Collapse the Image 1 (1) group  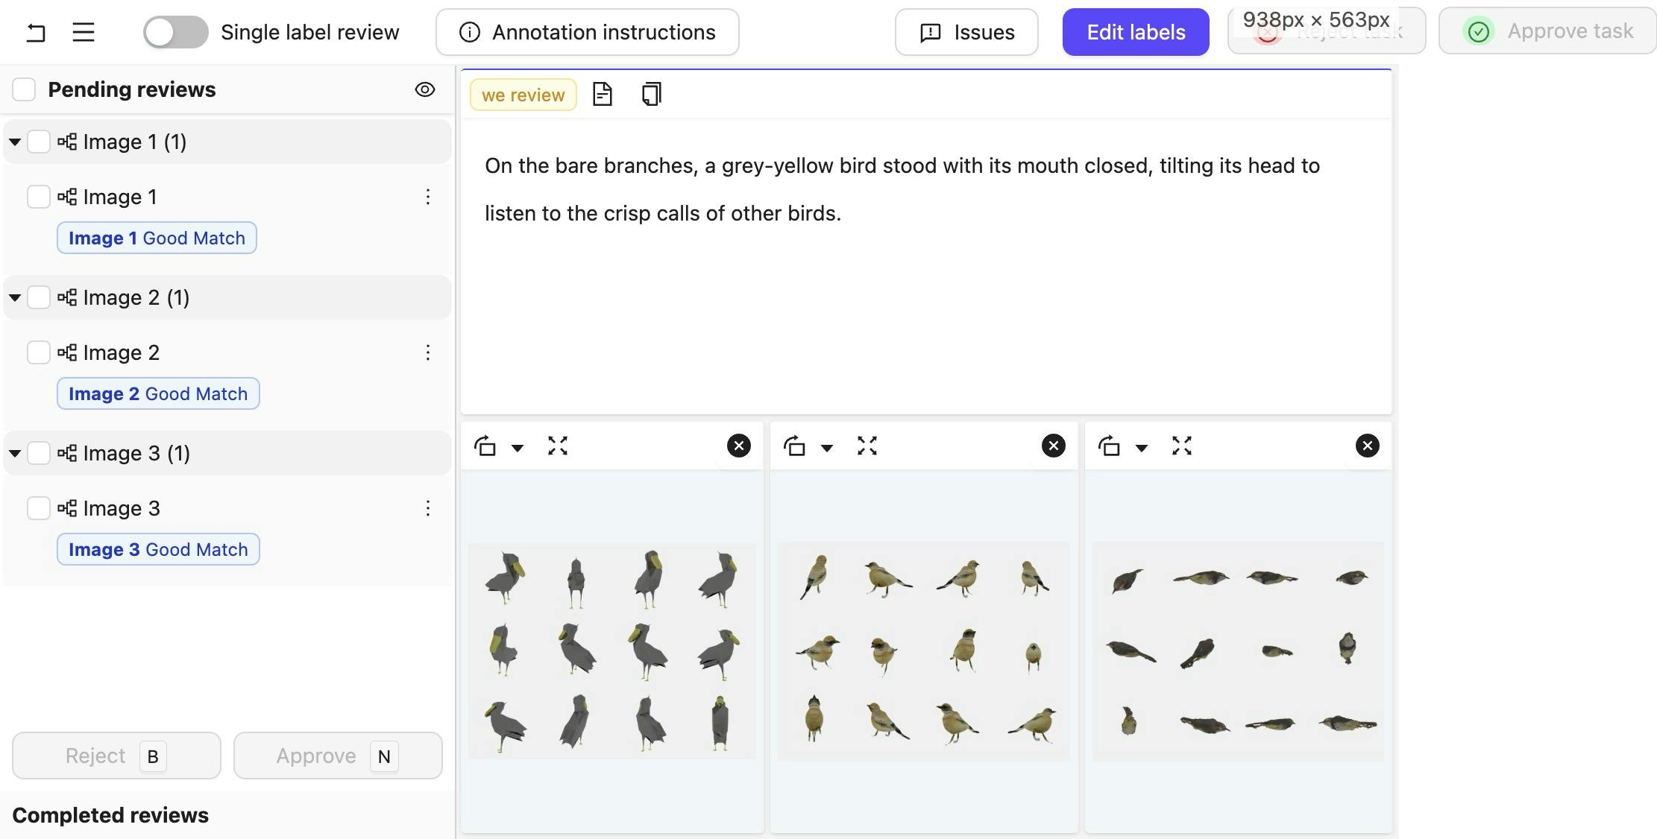pyautogui.click(x=15, y=142)
